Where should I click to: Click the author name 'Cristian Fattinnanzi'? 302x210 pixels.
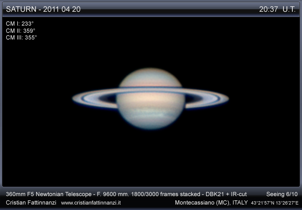tap(31, 202)
